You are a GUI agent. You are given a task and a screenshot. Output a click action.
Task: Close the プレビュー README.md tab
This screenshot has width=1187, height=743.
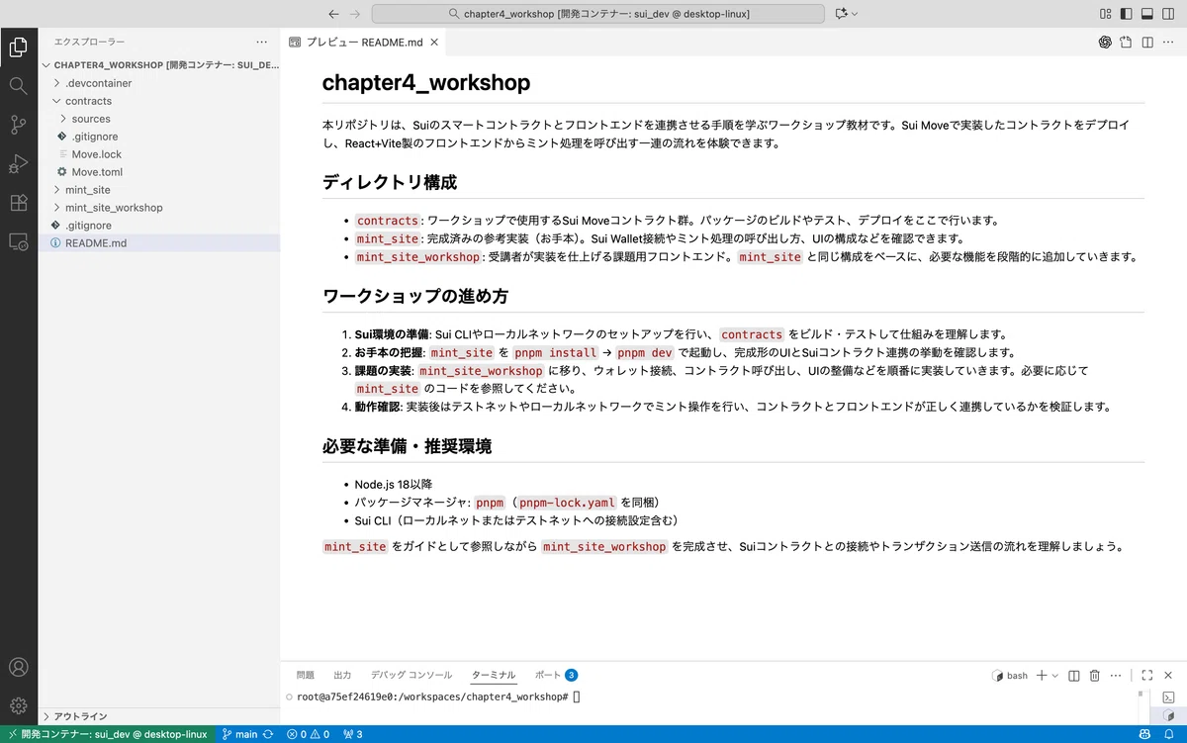point(435,43)
